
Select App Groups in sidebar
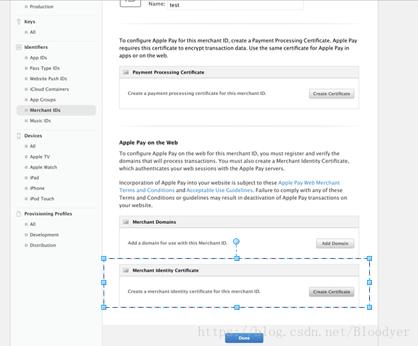coord(43,100)
